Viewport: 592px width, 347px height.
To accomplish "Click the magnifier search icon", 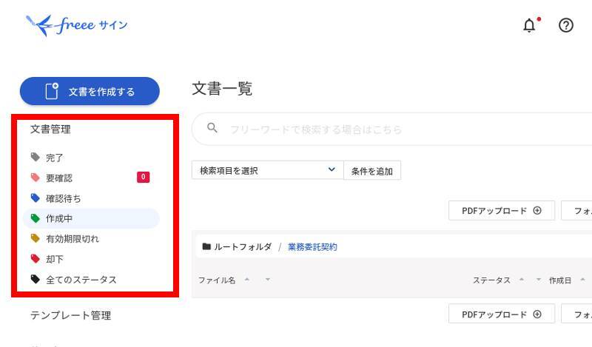I will click(212, 127).
